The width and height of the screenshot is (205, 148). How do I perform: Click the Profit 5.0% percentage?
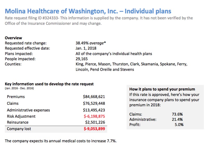[x=179, y=124]
